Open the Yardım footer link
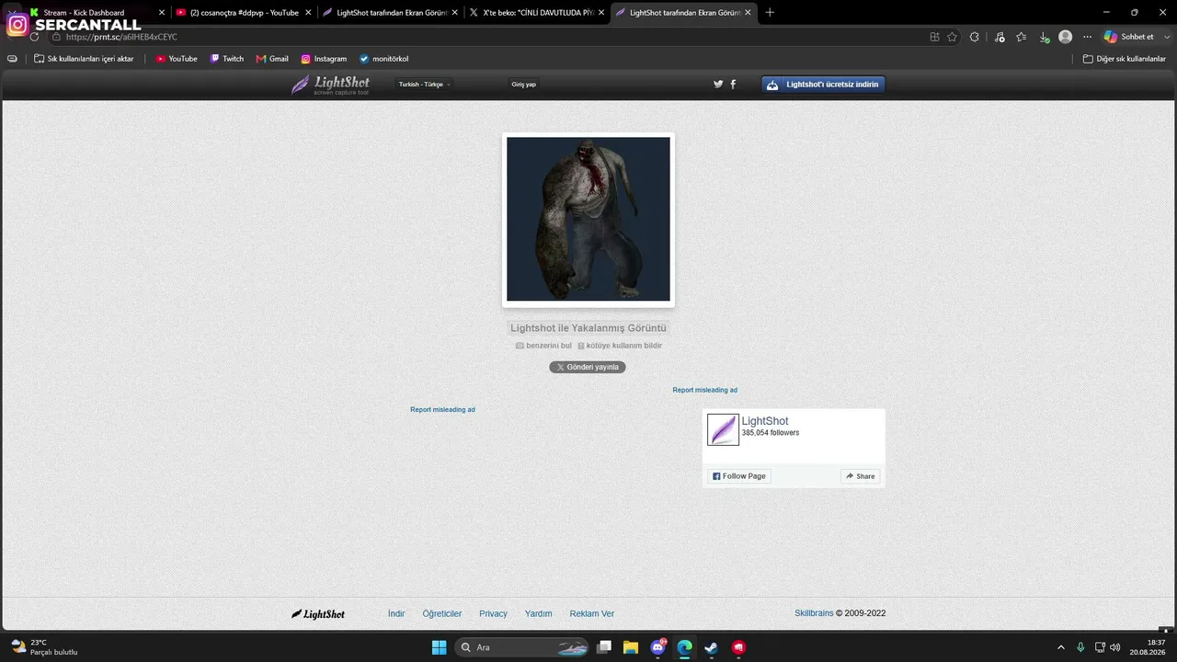 pyautogui.click(x=539, y=613)
